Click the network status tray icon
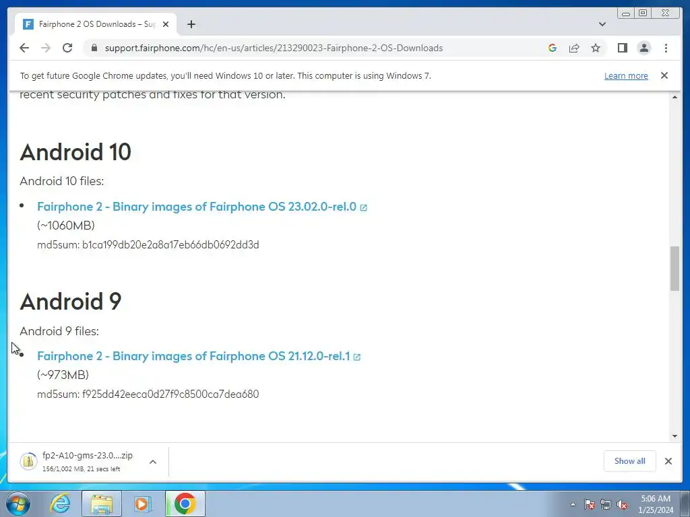 (x=606, y=504)
